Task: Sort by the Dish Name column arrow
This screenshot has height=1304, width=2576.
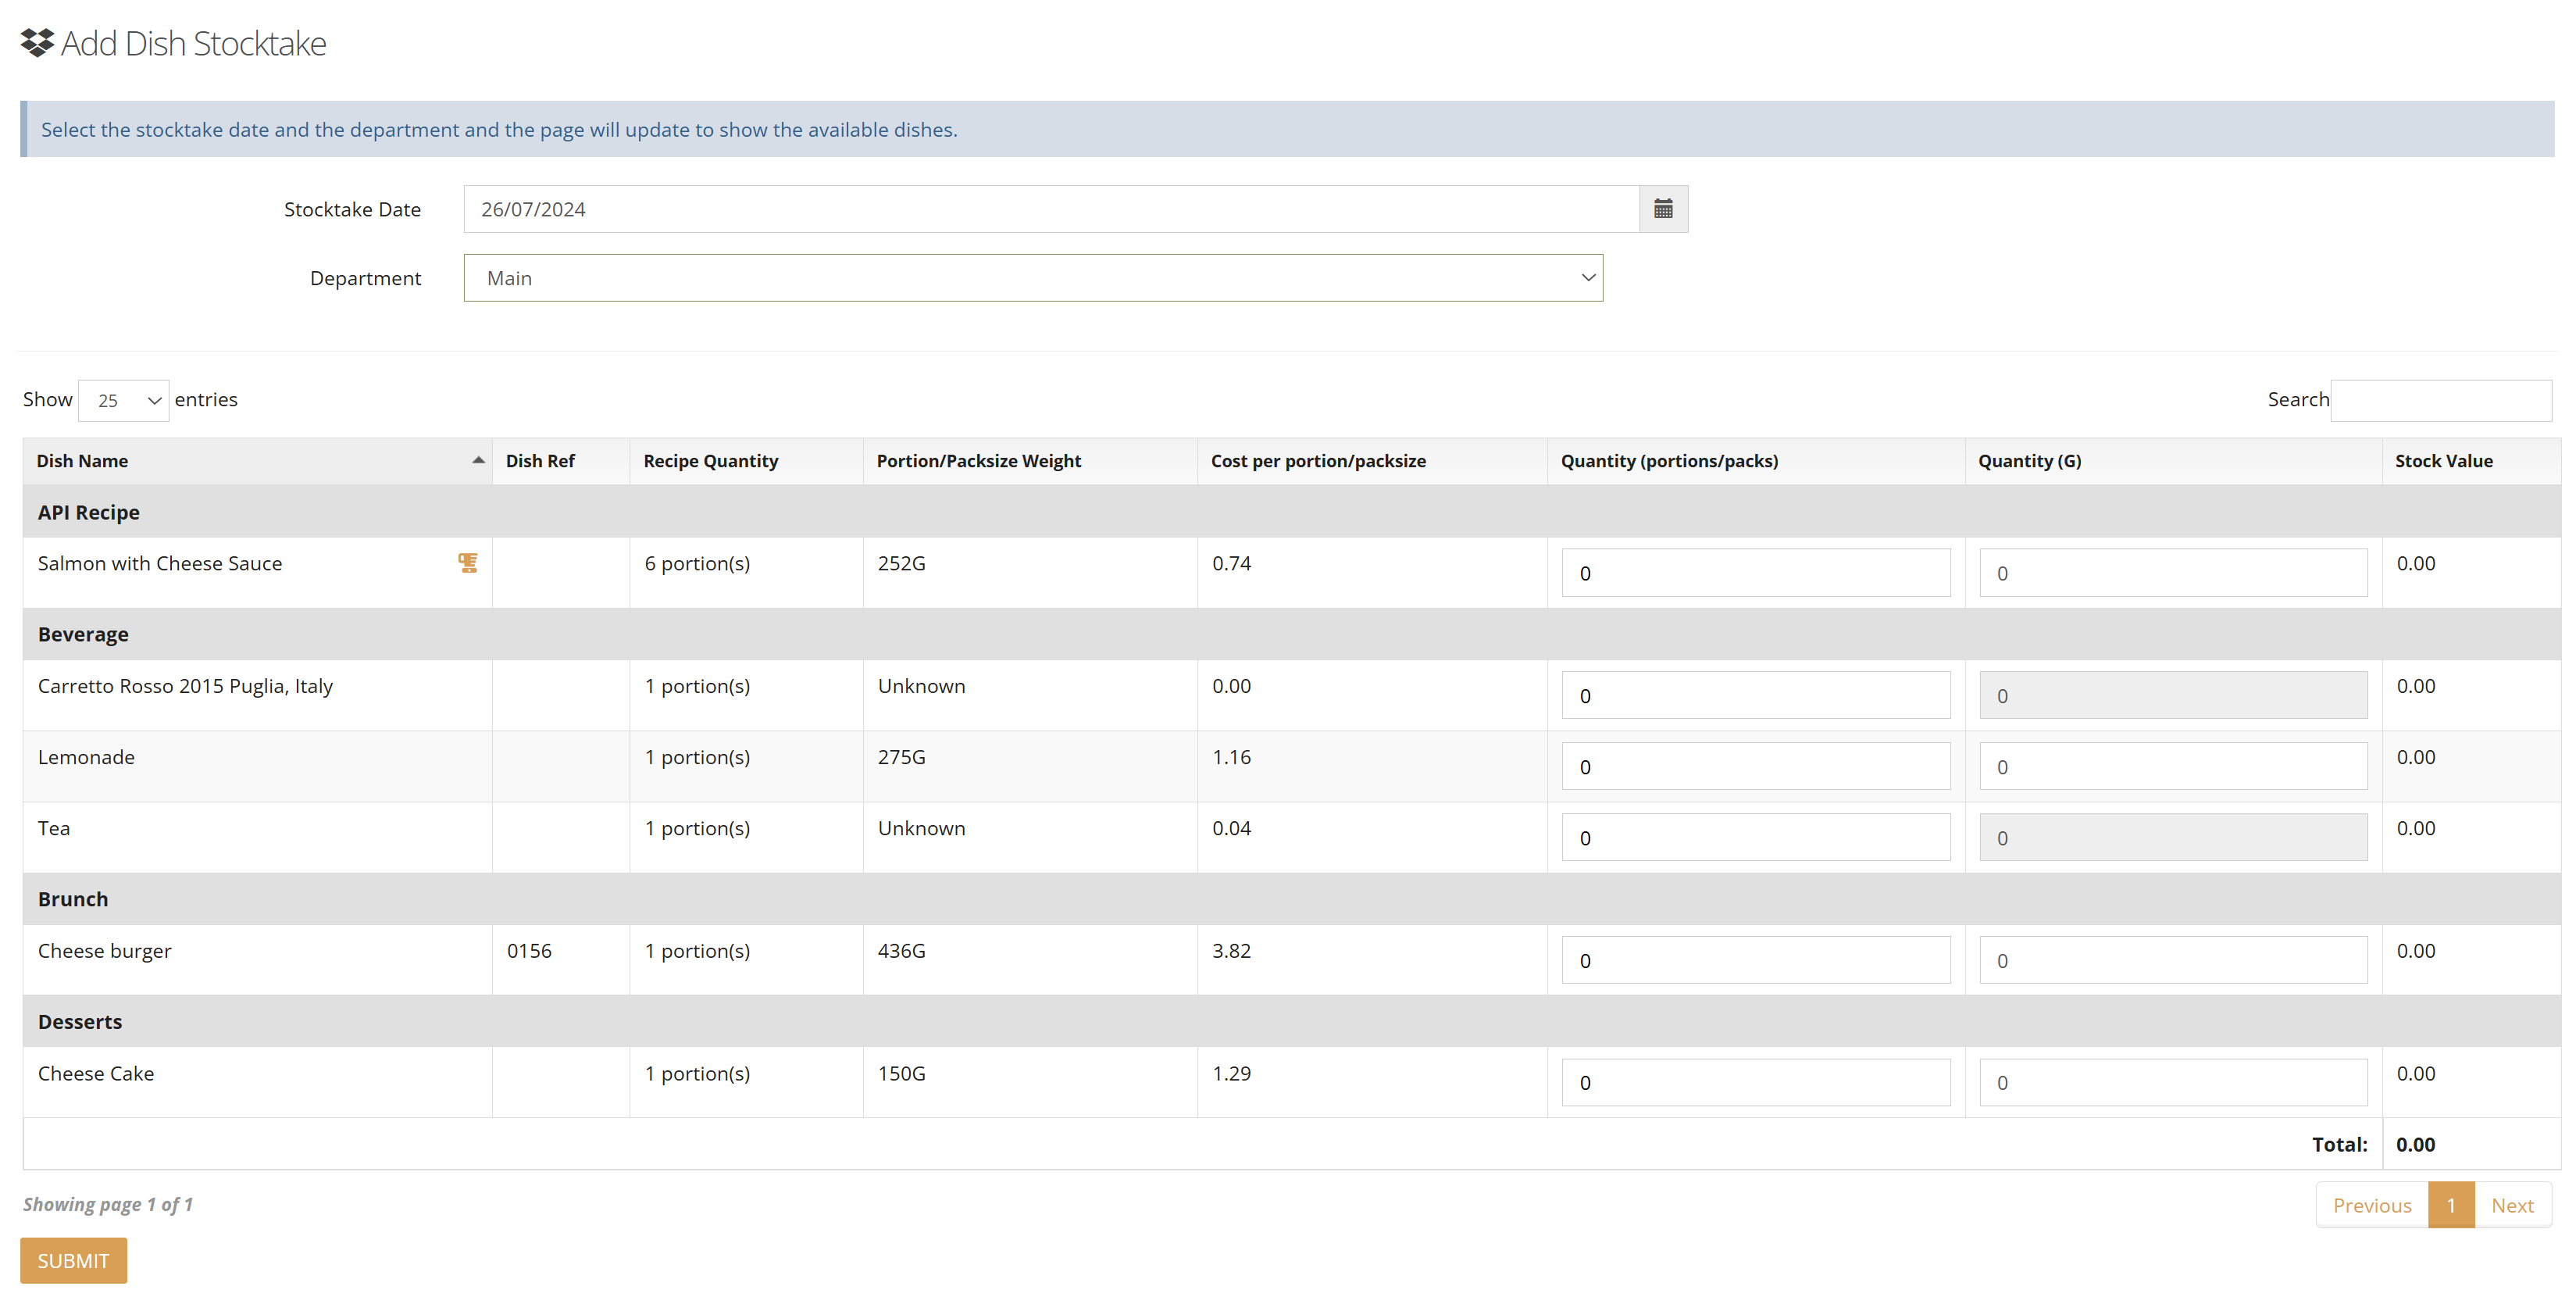Action: [478, 460]
